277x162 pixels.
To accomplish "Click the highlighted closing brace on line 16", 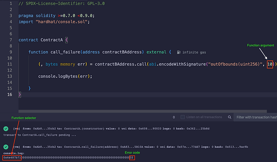I will [x=20, y=94].
